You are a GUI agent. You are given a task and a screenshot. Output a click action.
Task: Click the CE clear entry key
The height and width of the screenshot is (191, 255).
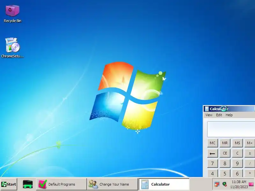(x=225, y=153)
